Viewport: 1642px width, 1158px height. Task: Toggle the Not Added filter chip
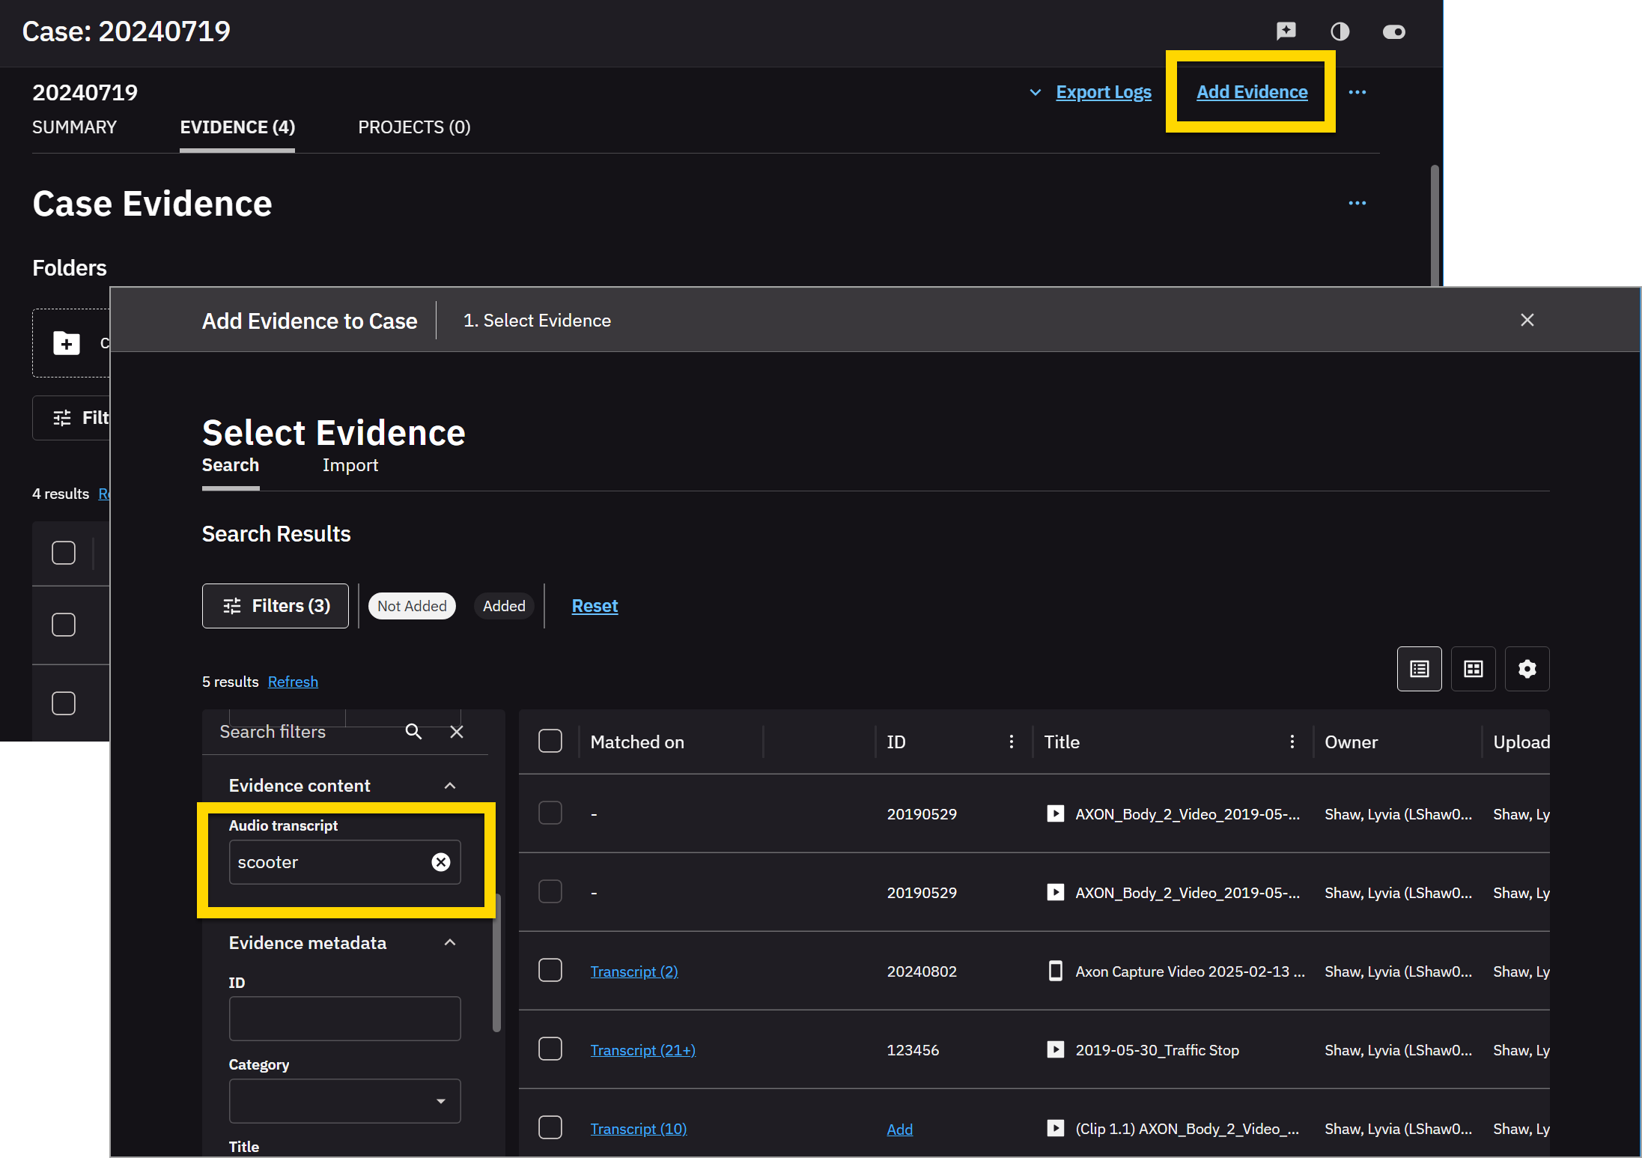[412, 606]
